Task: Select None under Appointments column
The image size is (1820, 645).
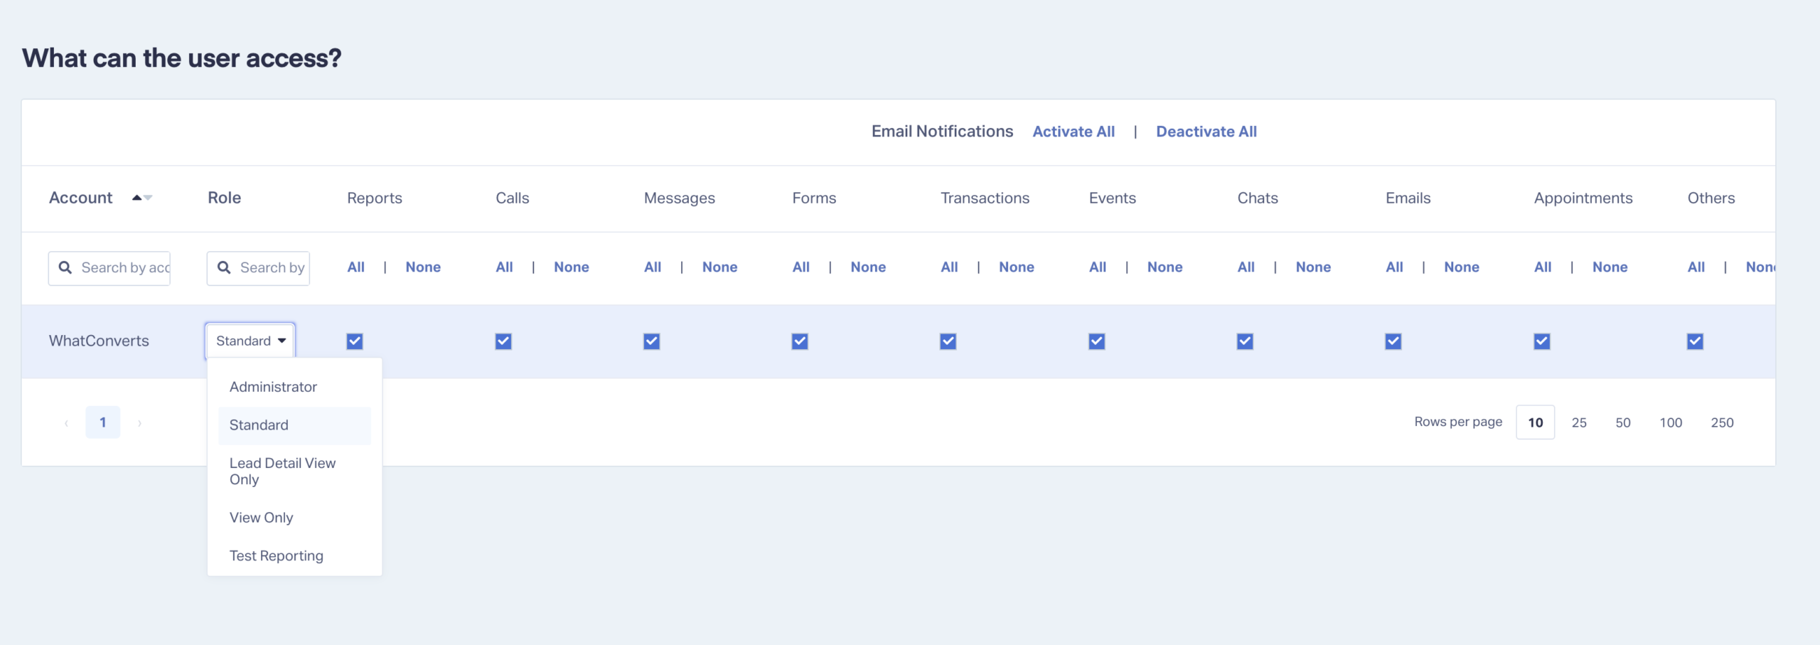Action: click(1610, 267)
